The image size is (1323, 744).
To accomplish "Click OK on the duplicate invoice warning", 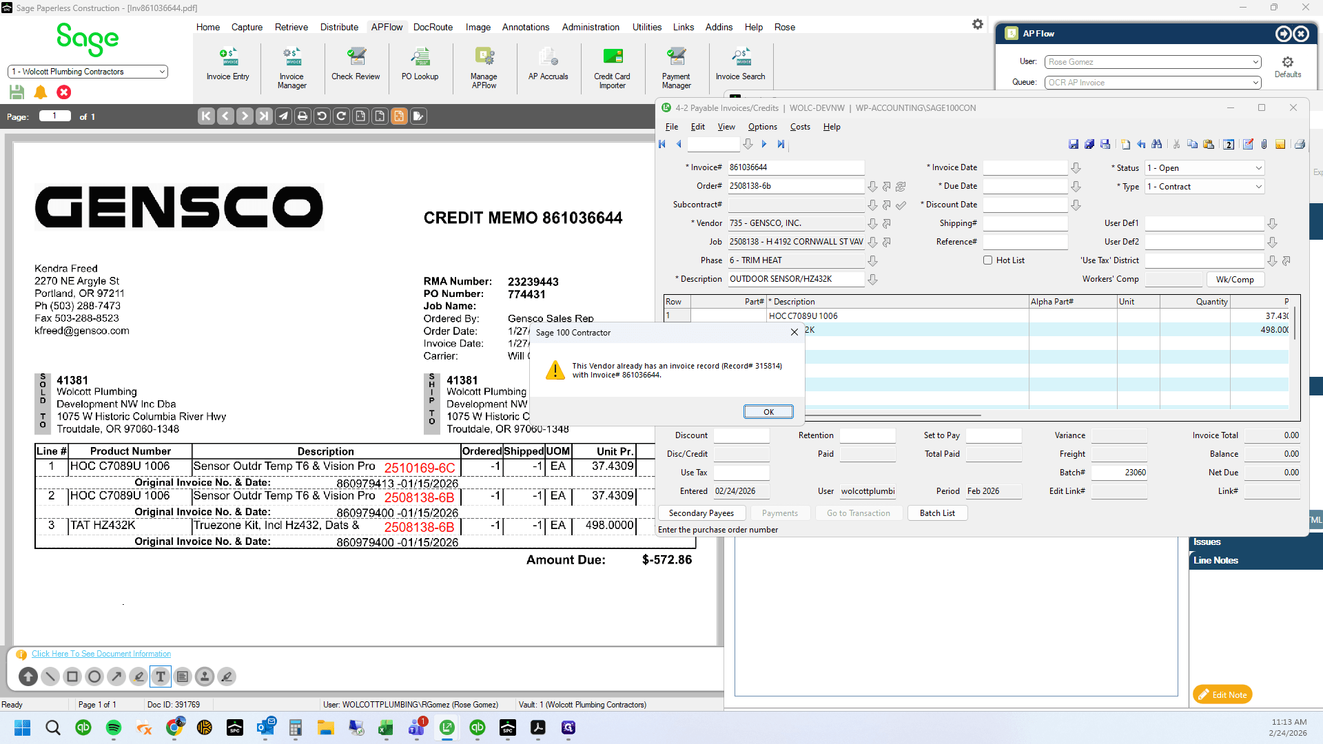I will (768, 412).
